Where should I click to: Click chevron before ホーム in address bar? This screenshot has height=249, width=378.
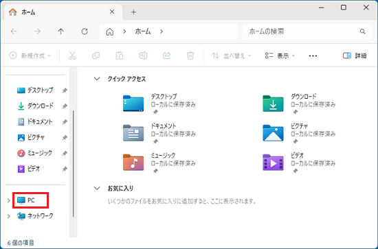124,32
